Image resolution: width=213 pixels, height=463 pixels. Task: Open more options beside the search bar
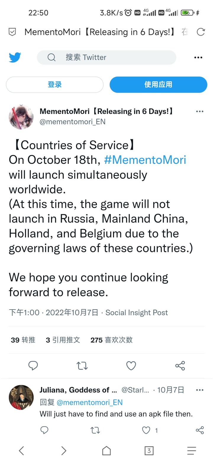pos(198,58)
